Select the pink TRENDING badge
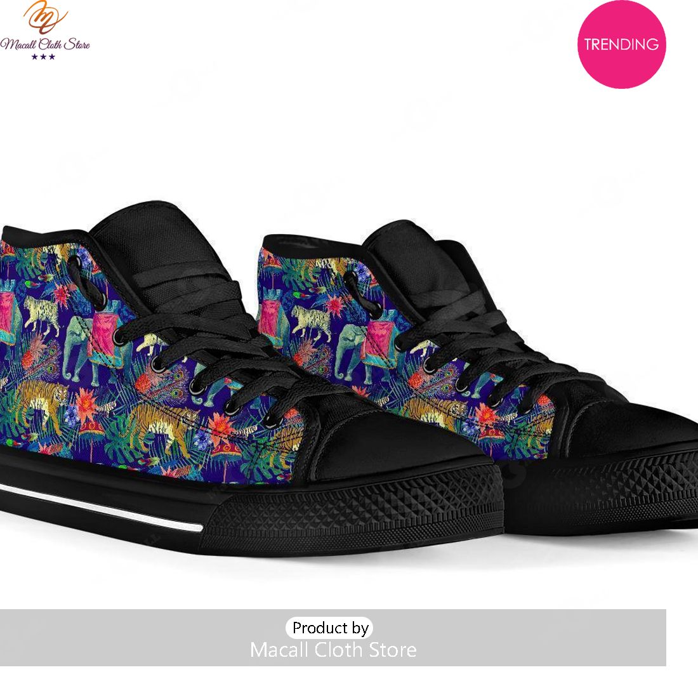The width and height of the screenshot is (698, 698). coord(621,44)
